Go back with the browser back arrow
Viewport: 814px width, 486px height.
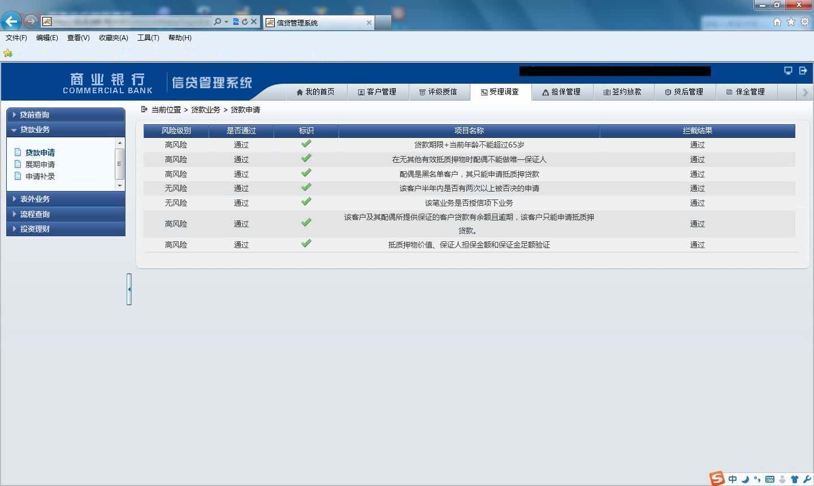coord(11,21)
